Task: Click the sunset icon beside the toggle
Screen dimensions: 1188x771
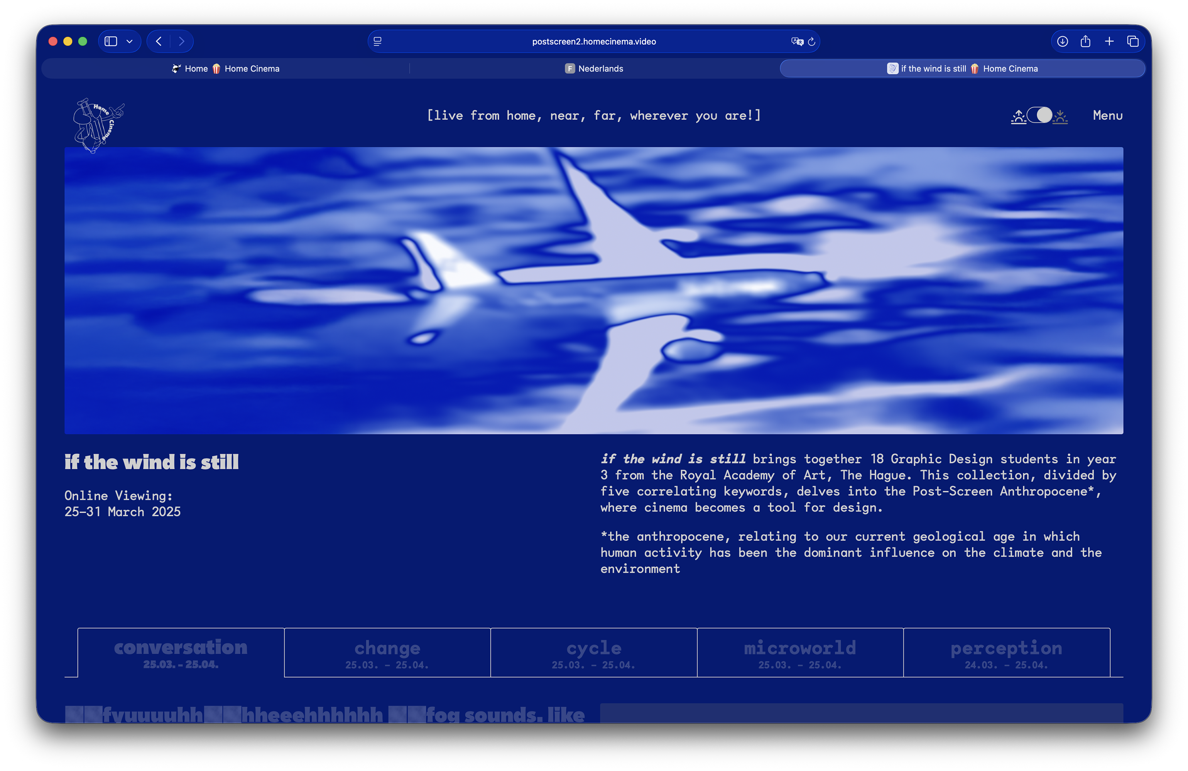Action: (x=1060, y=117)
